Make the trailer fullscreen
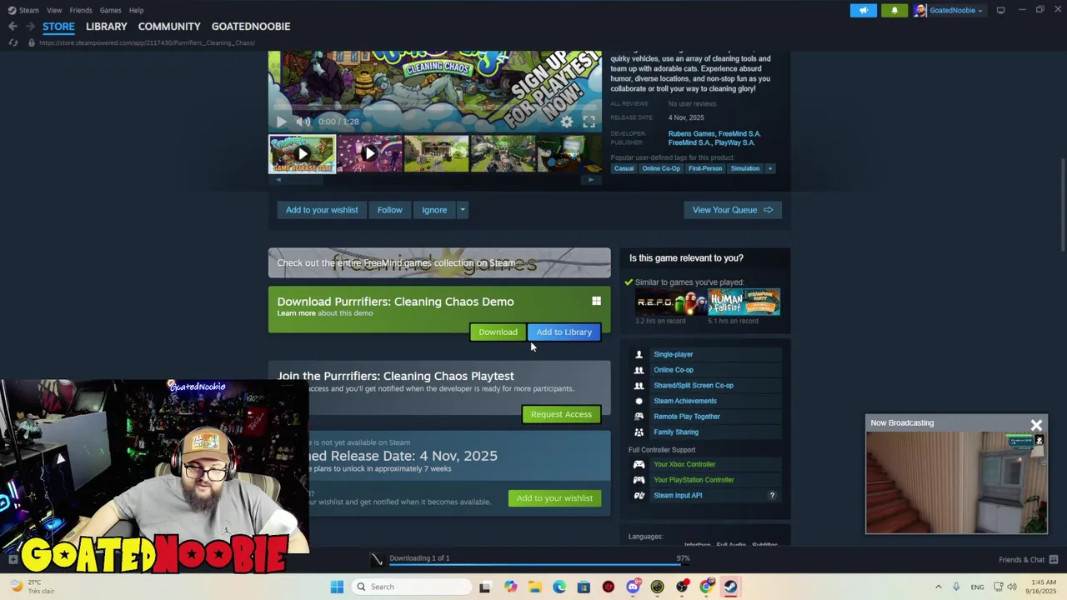The image size is (1067, 600). pyautogui.click(x=589, y=122)
